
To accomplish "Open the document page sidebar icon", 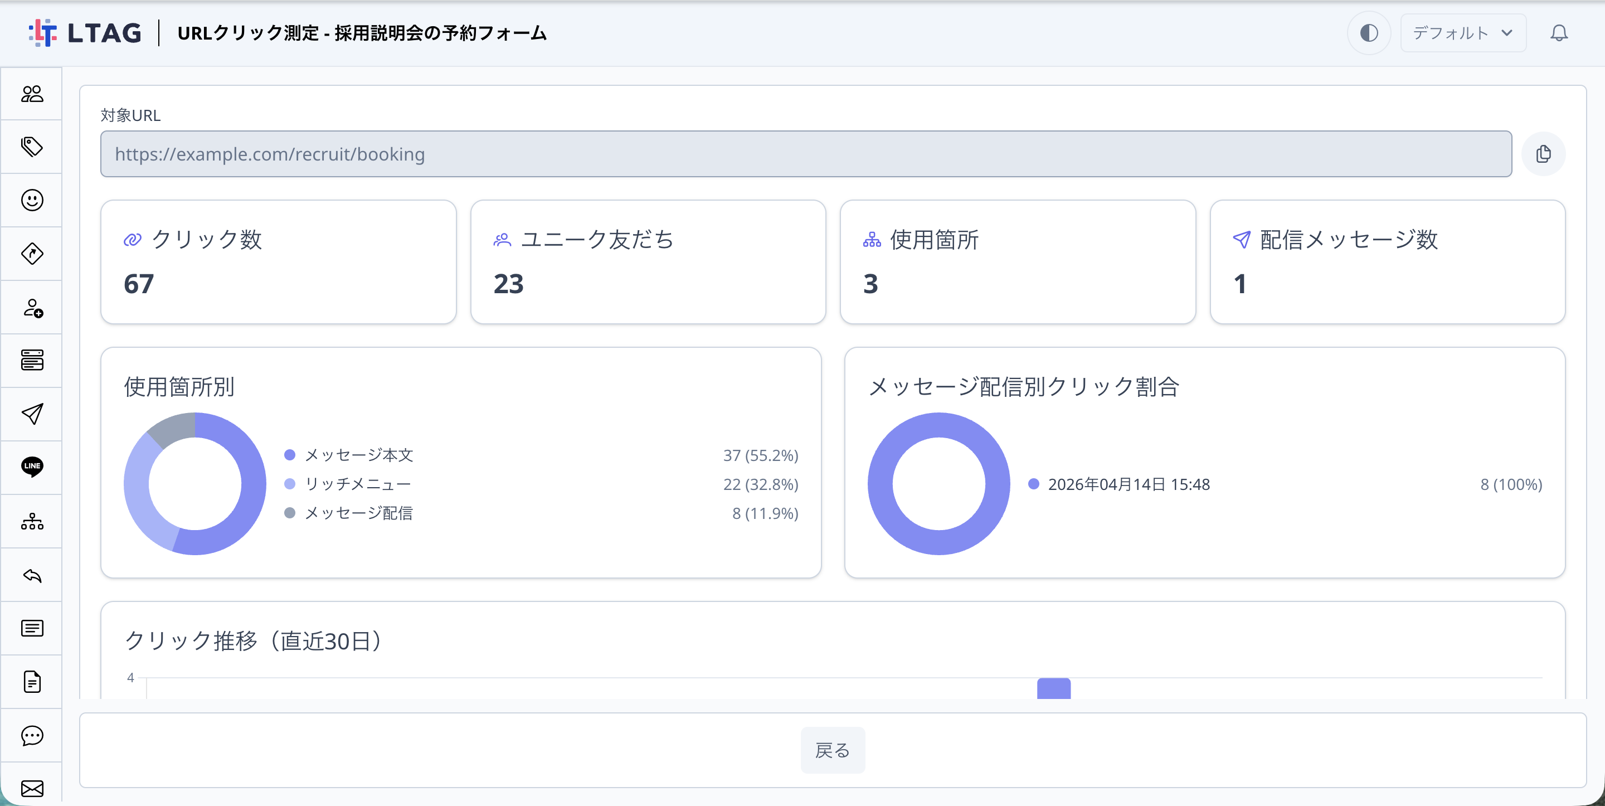I will point(32,681).
